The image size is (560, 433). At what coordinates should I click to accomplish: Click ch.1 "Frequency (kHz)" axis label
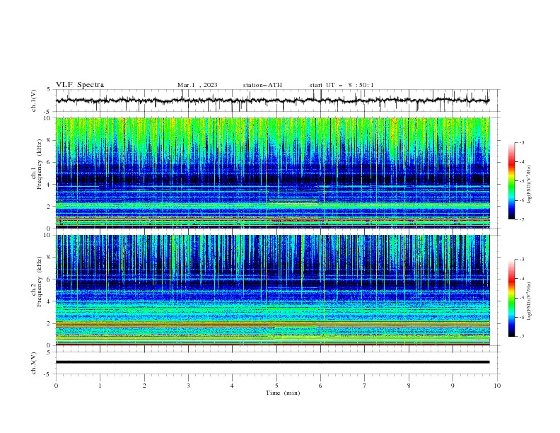click(40, 165)
